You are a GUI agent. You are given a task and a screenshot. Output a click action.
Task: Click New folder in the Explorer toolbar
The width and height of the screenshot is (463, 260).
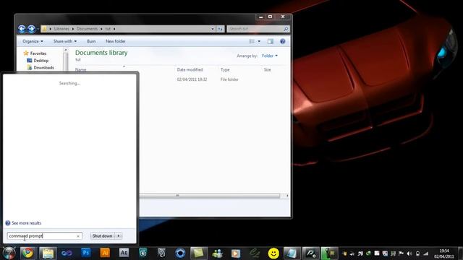[x=116, y=41]
